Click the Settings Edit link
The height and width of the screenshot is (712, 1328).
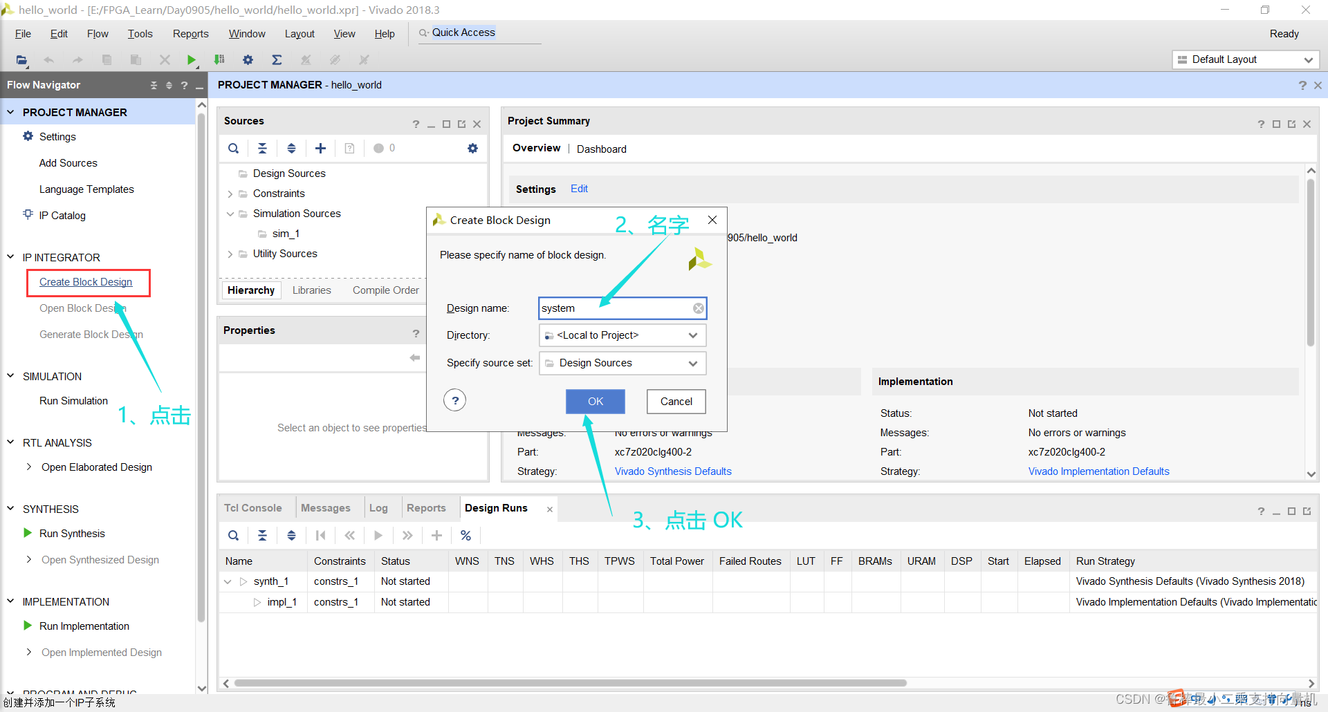click(x=579, y=189)
